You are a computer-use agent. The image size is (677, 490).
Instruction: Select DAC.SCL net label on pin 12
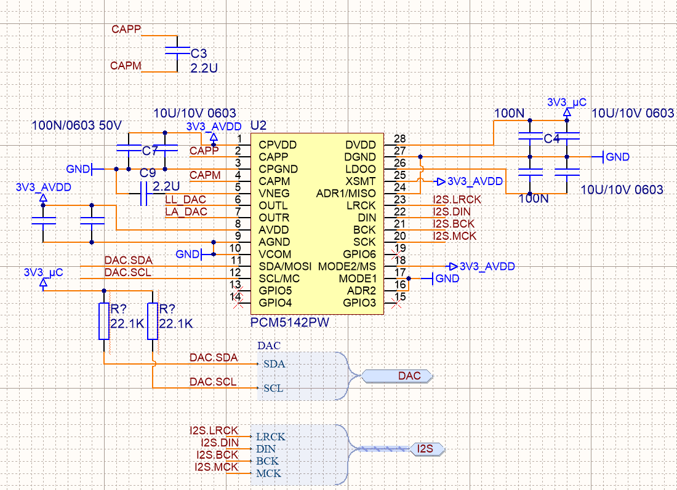tap(128, 272)
